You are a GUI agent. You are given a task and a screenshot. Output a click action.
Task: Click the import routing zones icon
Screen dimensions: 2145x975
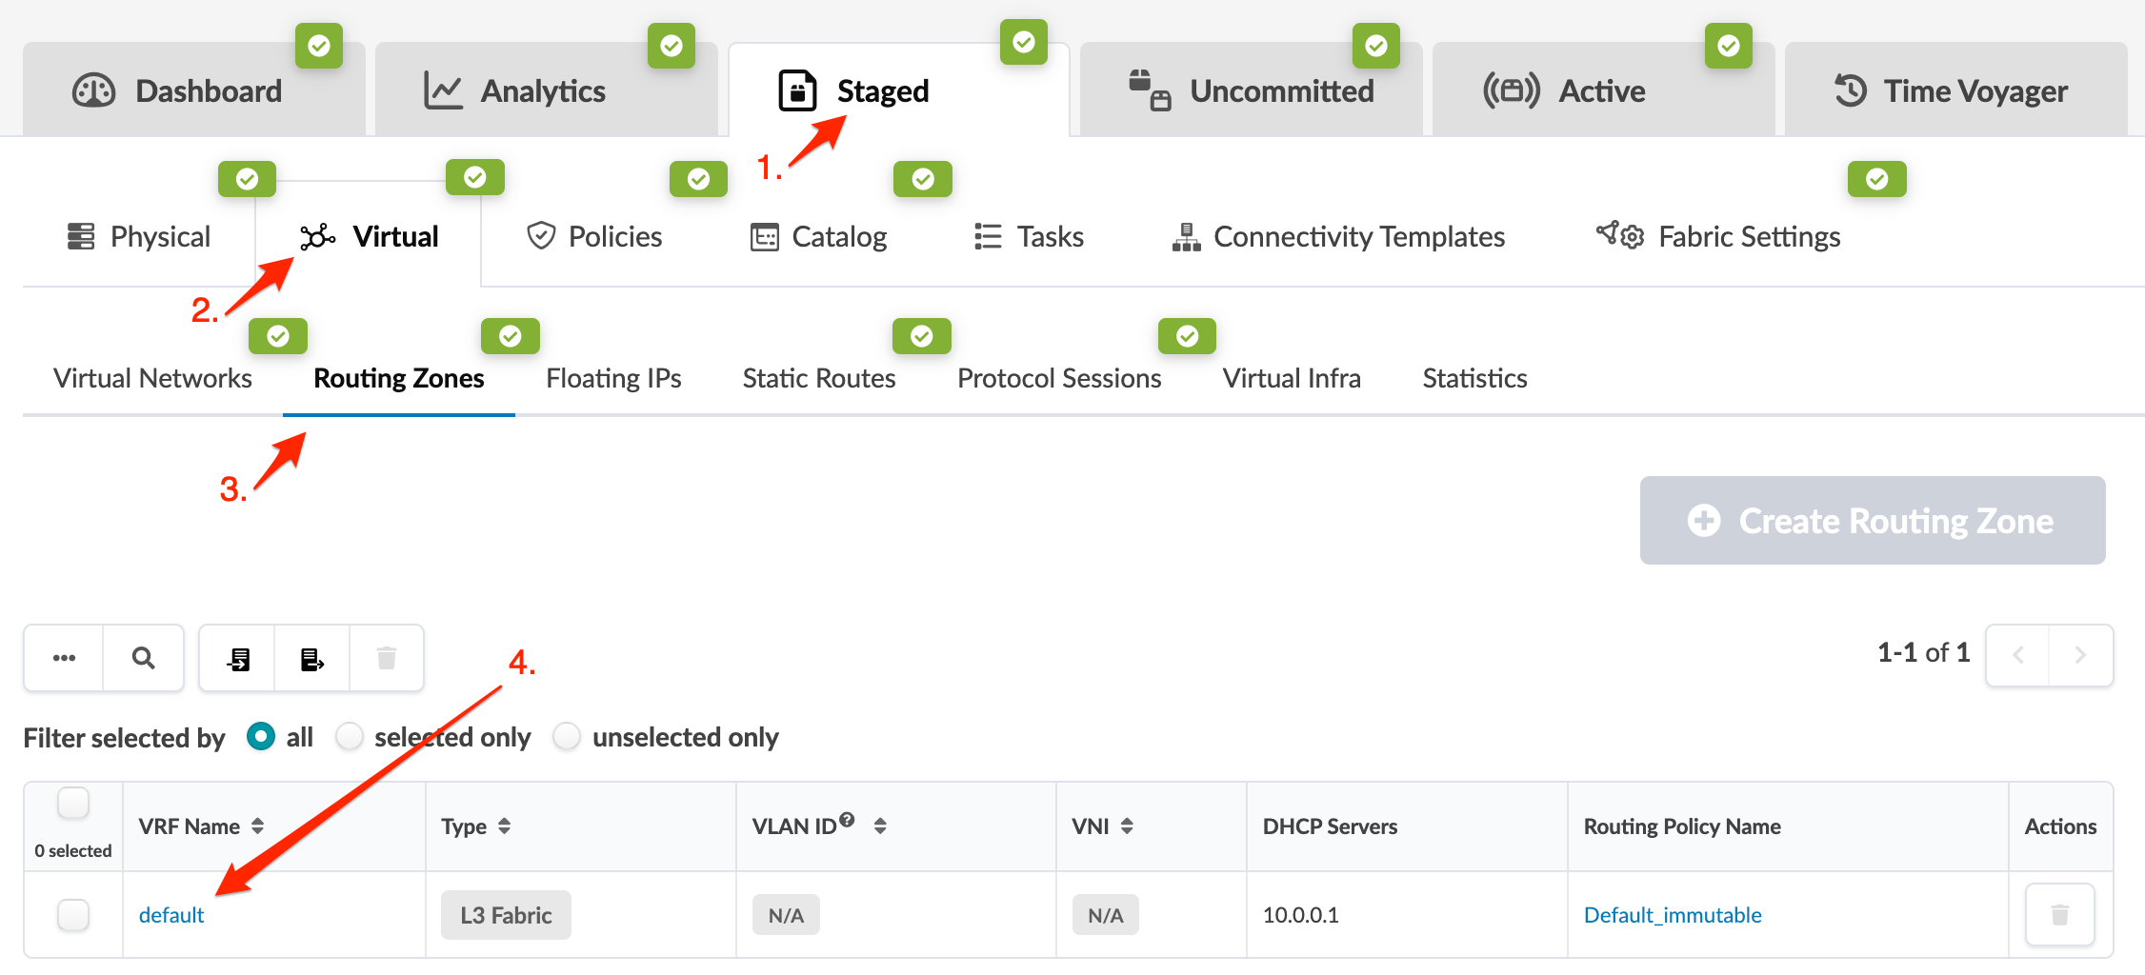[238, 658]
